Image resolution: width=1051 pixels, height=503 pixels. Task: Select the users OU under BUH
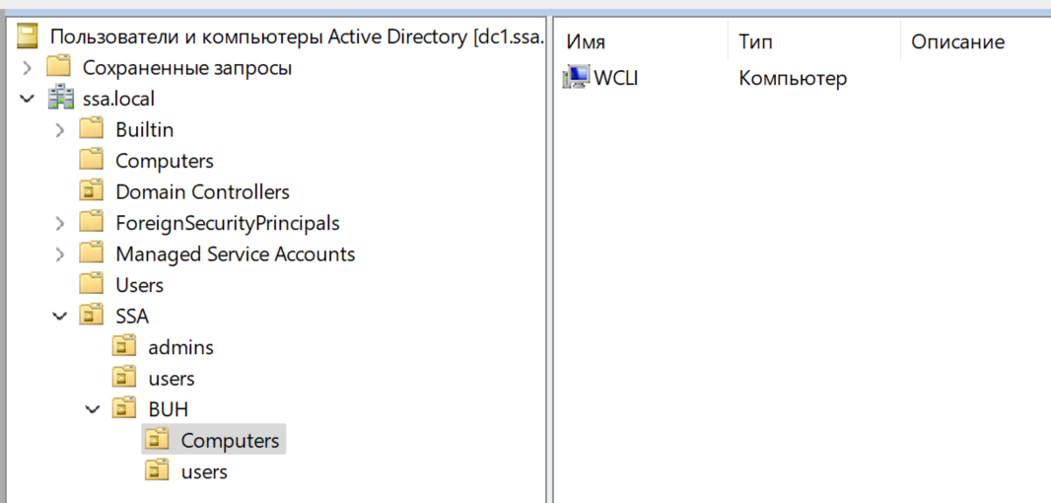coord(204,471)
